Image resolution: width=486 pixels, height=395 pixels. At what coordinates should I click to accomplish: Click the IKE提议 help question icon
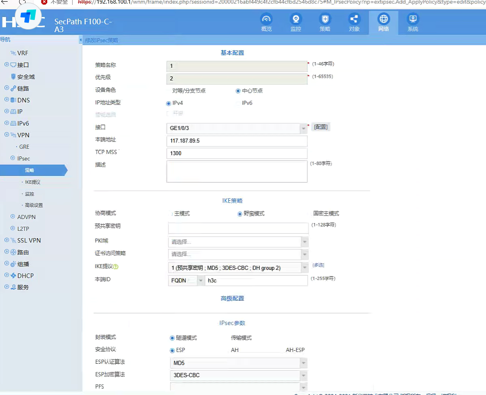click(x=116, y=267)
